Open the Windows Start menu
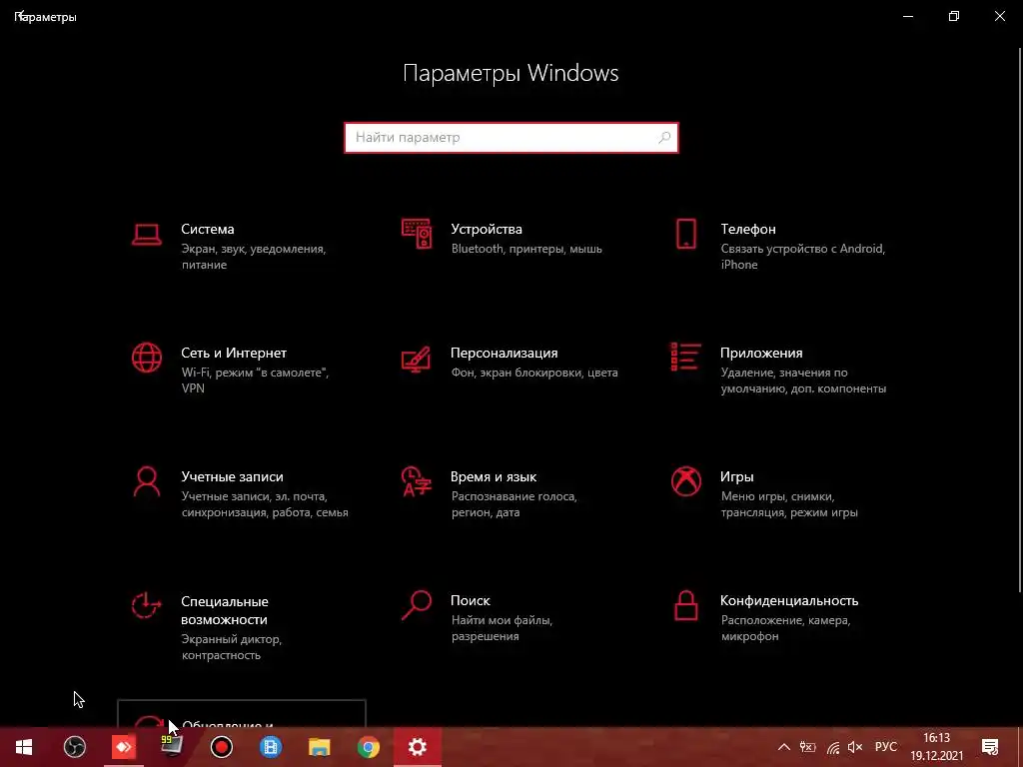Viewport: 1023px width, 767px height. coord(24,747)
